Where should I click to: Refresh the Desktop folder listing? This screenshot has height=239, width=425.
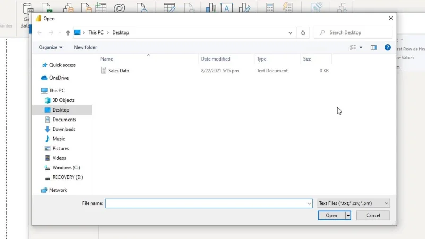303,33
